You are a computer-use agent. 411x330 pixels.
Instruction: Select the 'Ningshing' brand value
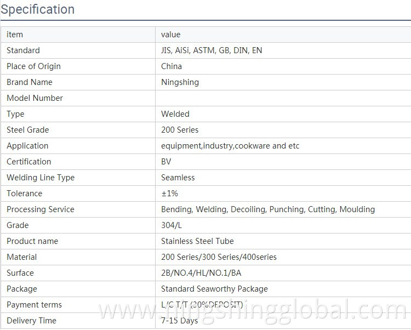coord(180,82)
